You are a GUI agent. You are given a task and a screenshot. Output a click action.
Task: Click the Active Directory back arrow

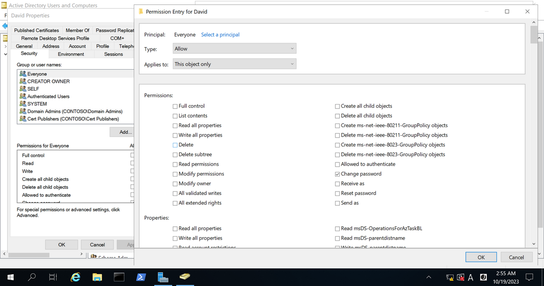(x=5, y=26)
